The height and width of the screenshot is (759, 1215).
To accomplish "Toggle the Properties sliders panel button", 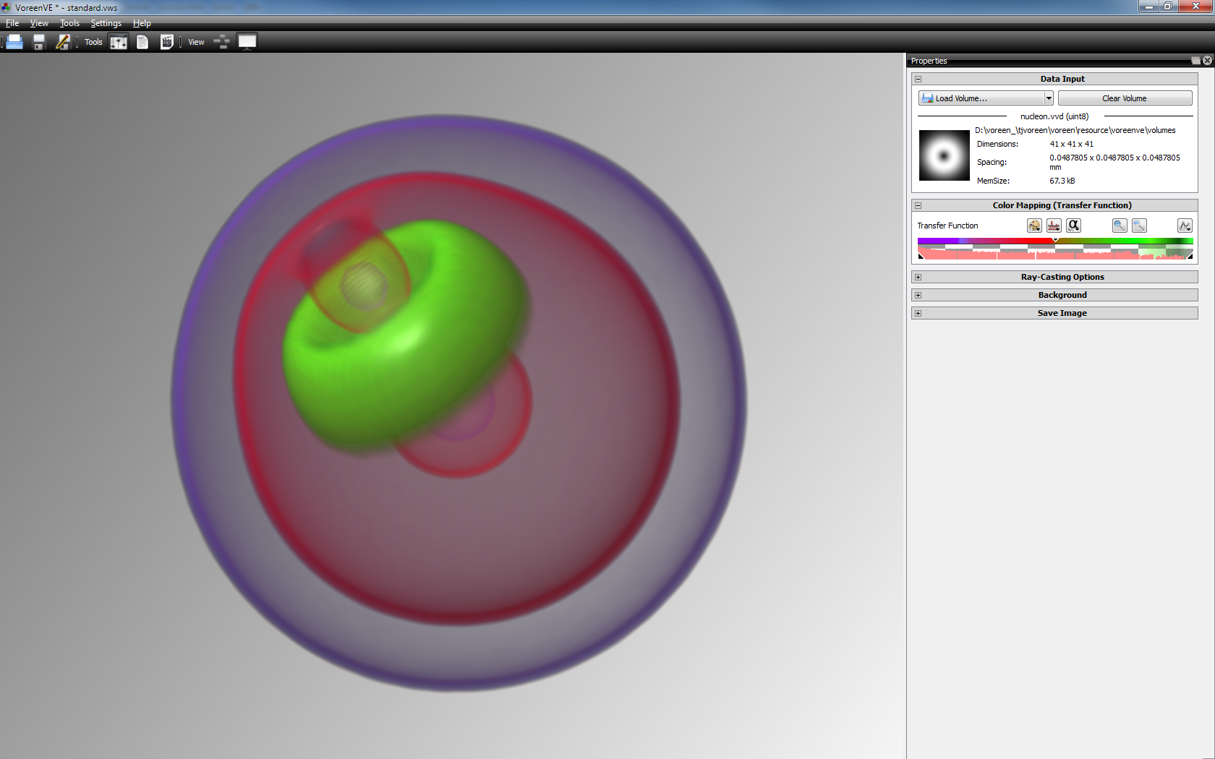I will click(x=119, y=42).
